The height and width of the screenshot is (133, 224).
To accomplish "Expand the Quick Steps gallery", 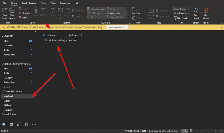I will [128, 17].
